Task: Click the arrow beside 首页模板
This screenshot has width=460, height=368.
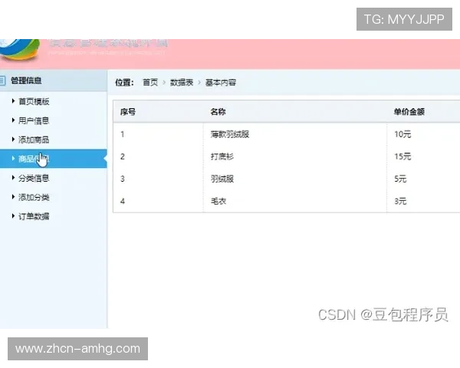Action: [13, 101]
